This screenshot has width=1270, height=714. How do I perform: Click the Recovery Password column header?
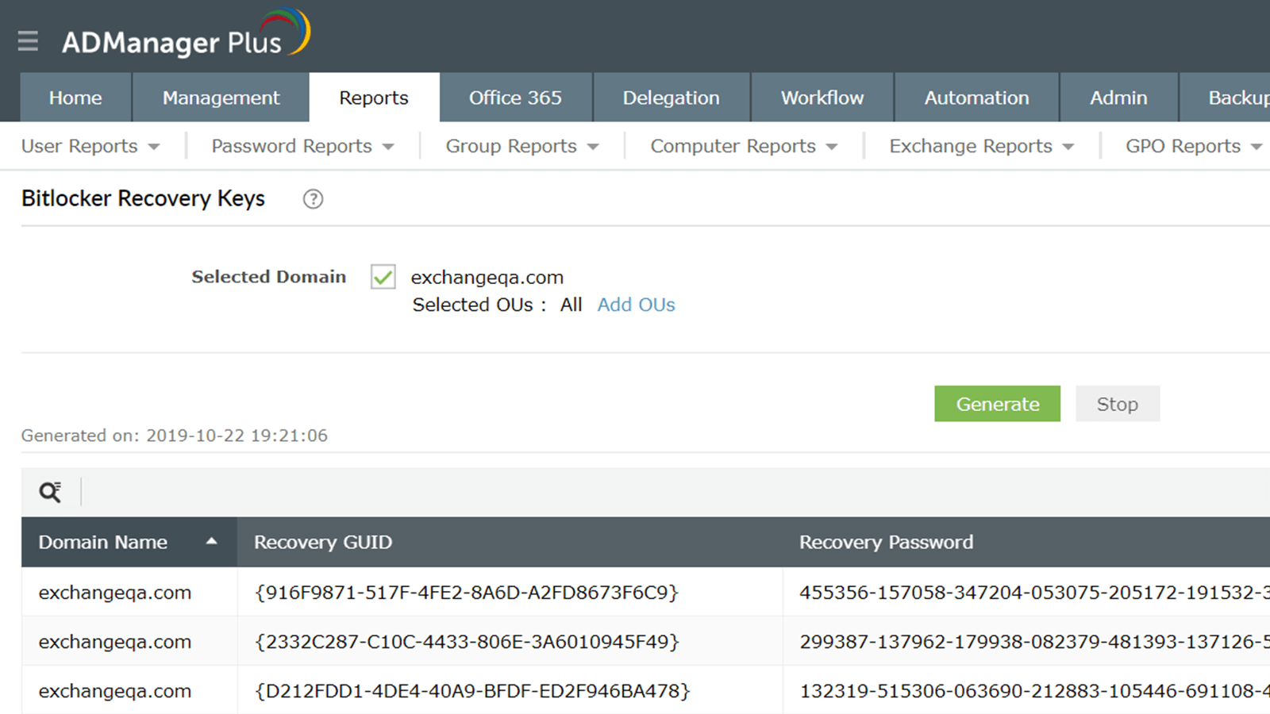point(1026,542)
